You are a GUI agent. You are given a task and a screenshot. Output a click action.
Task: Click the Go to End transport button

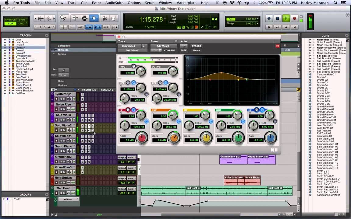click(x=295, y=27)
